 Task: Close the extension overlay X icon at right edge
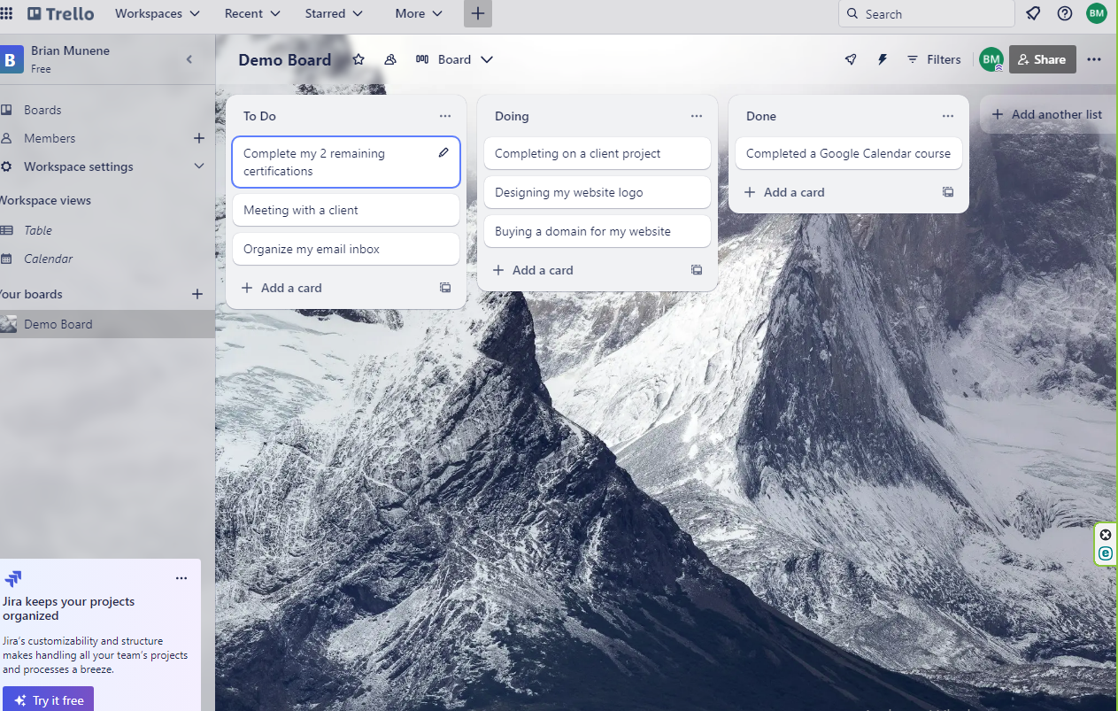pyautogui.click(x=1106, y=534)
